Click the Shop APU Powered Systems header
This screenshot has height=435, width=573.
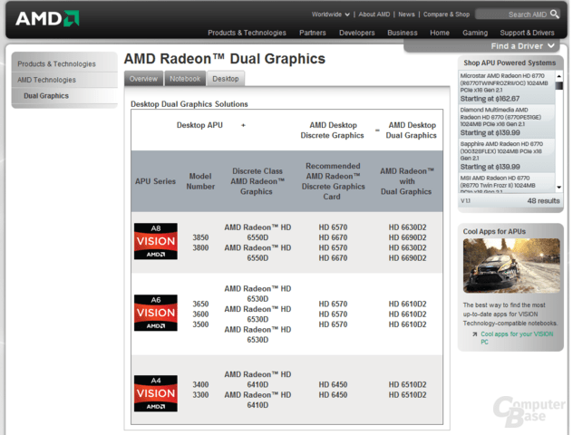click(510, 63)
